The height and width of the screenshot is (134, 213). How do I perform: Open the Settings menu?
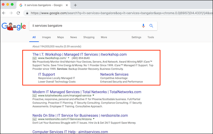[136, 37]
